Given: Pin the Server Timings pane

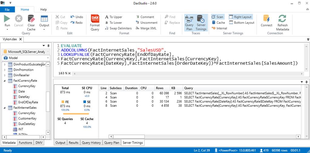Looking at the screenshot, I should pyautogui.click(x=307, y=82).
